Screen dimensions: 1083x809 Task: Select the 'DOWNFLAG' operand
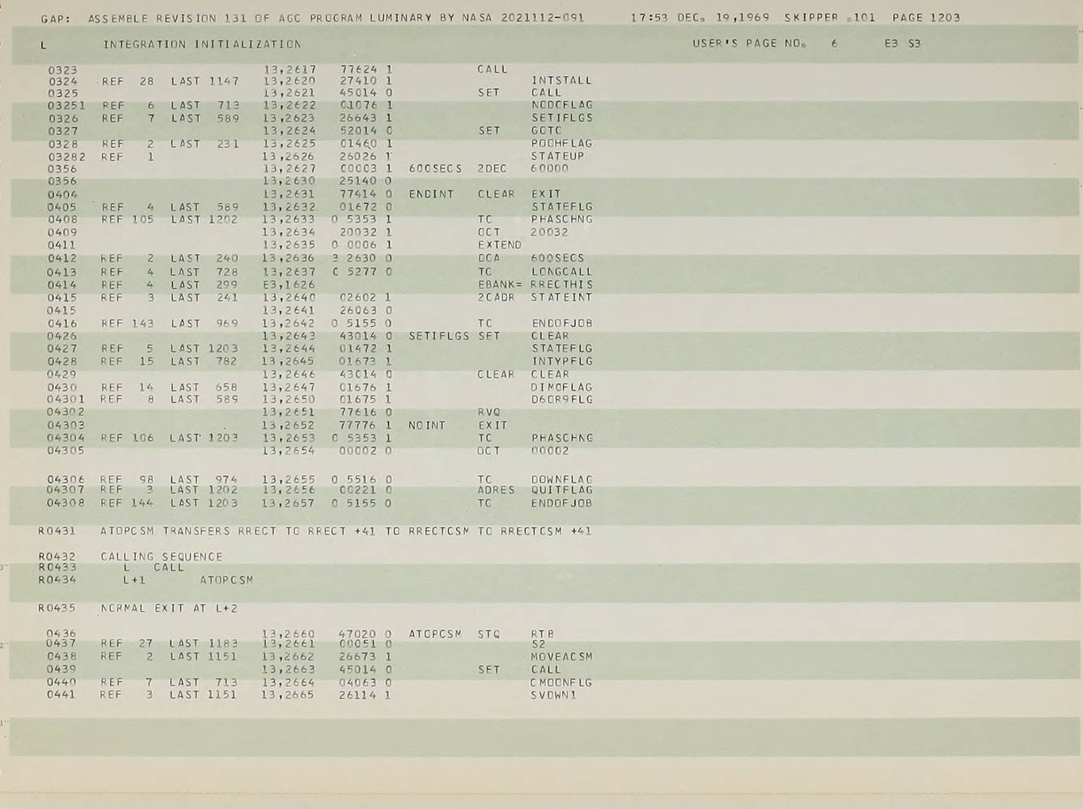(x=561, y=480)
